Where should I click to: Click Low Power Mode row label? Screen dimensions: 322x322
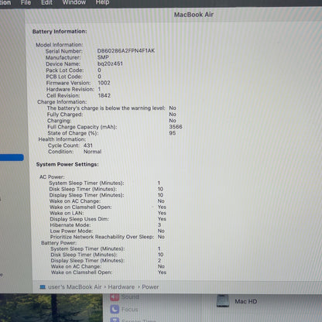click(x=71, y=231)
